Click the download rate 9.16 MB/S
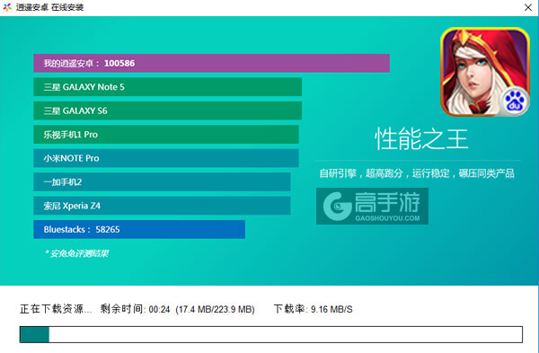The image size is (539, 353). coord(331,309)
